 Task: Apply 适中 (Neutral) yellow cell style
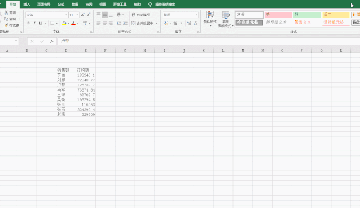pyautogui.click(x=336, y=15)
